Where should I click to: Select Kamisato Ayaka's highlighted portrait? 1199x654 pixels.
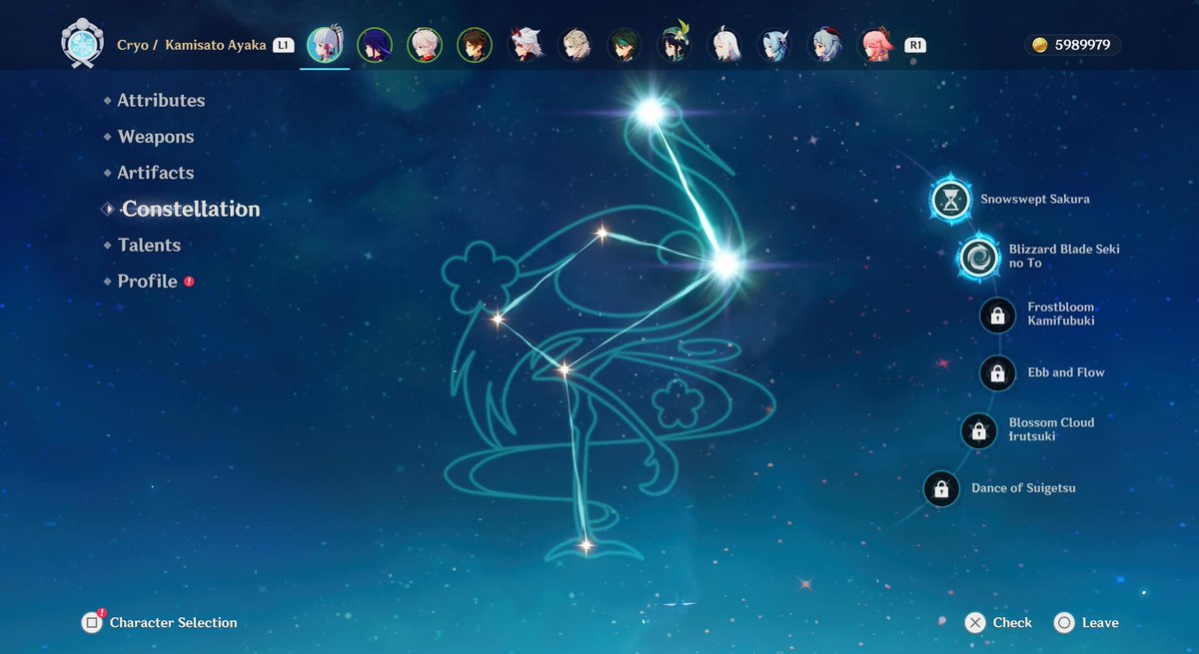[x=325, y=45]
